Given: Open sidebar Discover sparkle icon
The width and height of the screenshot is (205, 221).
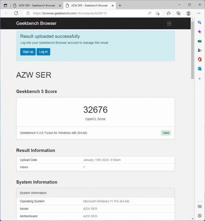Looking at the screenshot, I should (200, 32).
